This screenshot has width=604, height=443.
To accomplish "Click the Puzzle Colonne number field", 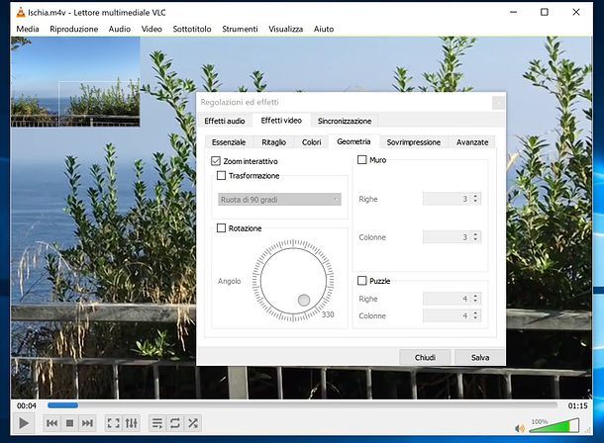I will click(452, 315).
